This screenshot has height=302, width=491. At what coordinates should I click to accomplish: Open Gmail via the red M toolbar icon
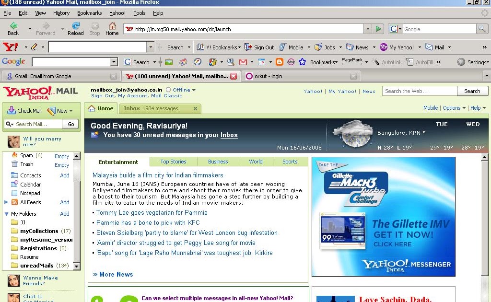(244, 62)
